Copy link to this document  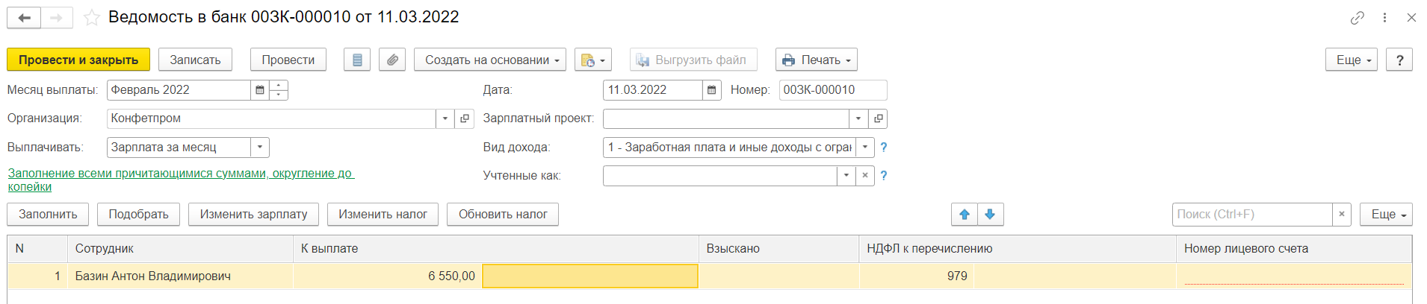point(1358,18)
